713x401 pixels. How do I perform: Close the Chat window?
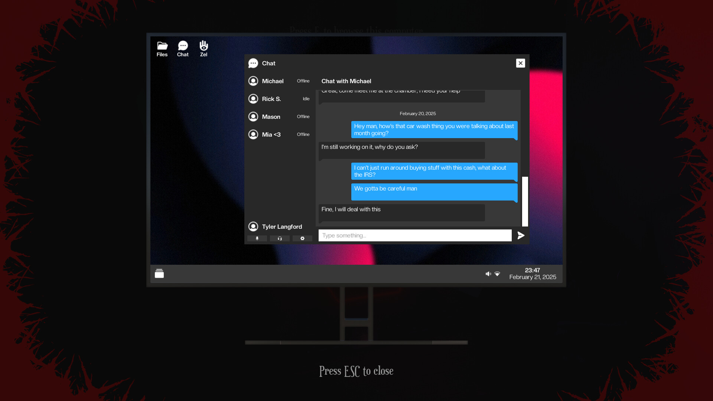pos(520,63)
